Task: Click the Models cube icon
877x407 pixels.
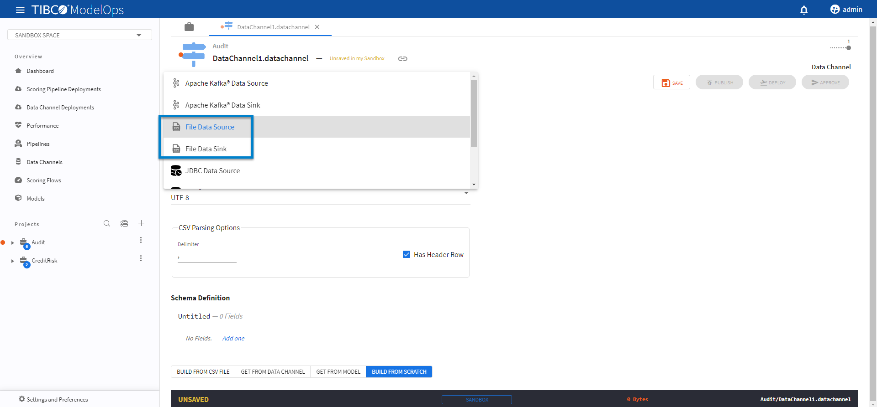Action: pos(18,198)
